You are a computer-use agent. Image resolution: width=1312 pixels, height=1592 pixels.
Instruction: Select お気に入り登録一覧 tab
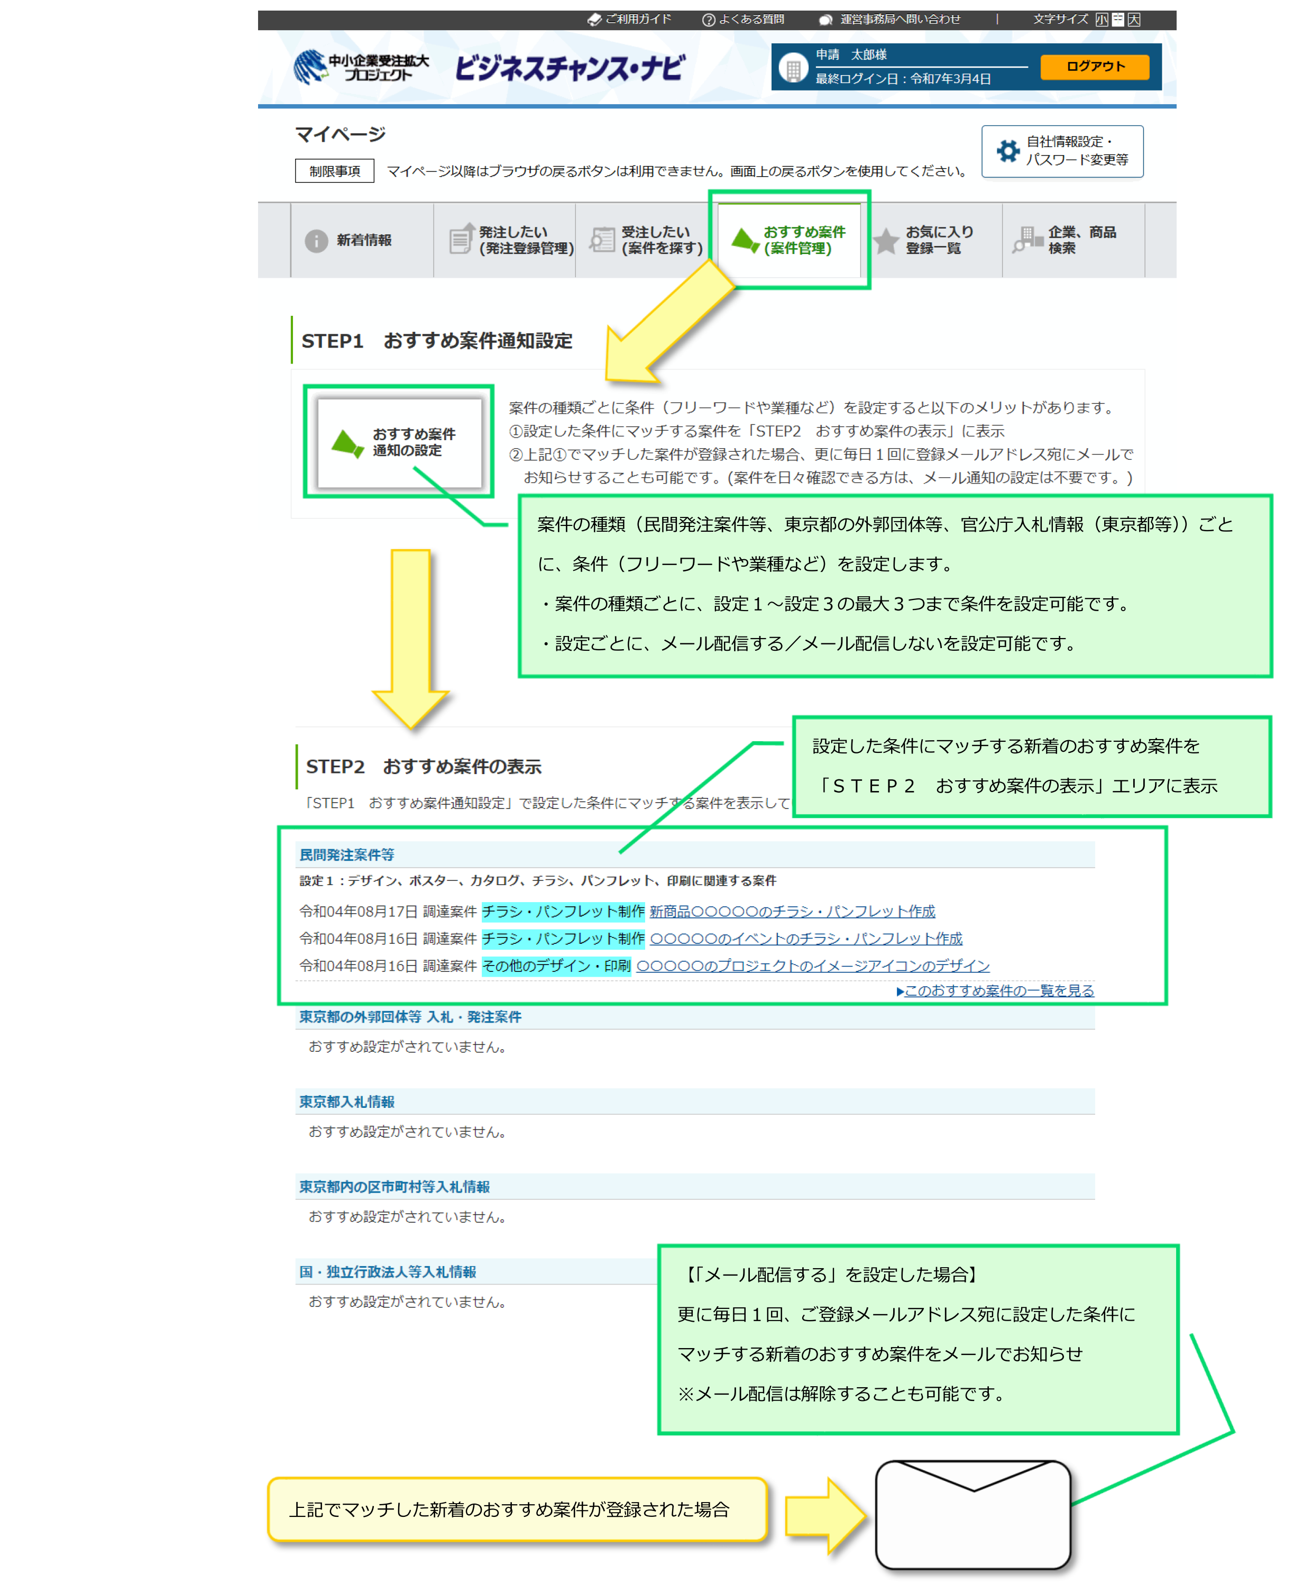(931, 240)
